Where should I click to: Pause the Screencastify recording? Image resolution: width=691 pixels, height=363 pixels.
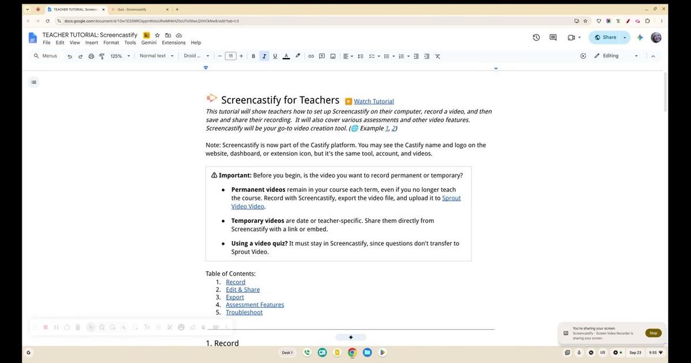tap(56, 327)
